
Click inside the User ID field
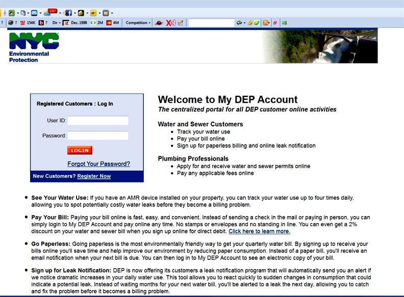[x=98, y=120]
